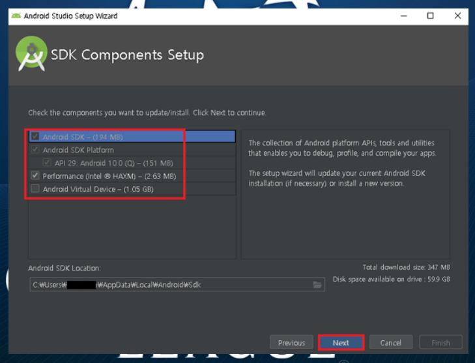Viewport: 475px width, 363px height.
Task: Edit the Android SDK Location path field
Action: tap(177, 285)
